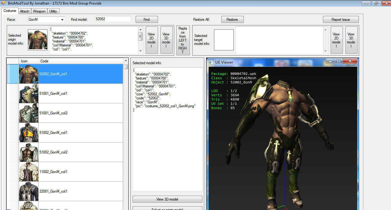Screen dimensions: 391x210
Task: Select the 22001_GonM_col1 costume icon
Action: click(28, 191)
